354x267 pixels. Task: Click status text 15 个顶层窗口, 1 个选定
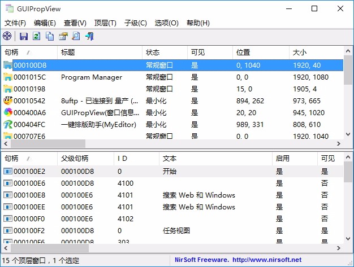[x=41, y=260]
